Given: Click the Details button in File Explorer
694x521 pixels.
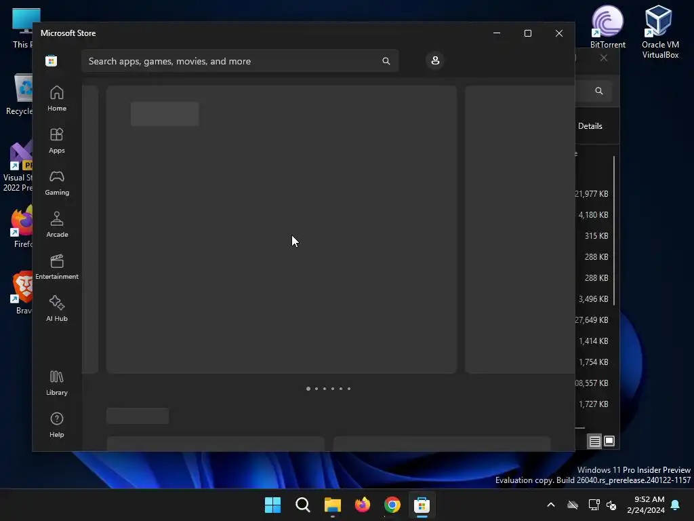Looking at the screenshot, I should (590, 126).
